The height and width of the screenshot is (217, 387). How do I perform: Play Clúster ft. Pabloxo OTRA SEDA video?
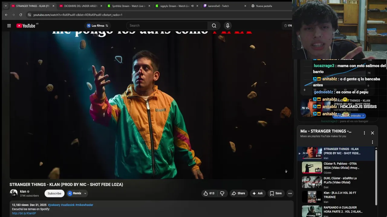(x=336, y=168)
